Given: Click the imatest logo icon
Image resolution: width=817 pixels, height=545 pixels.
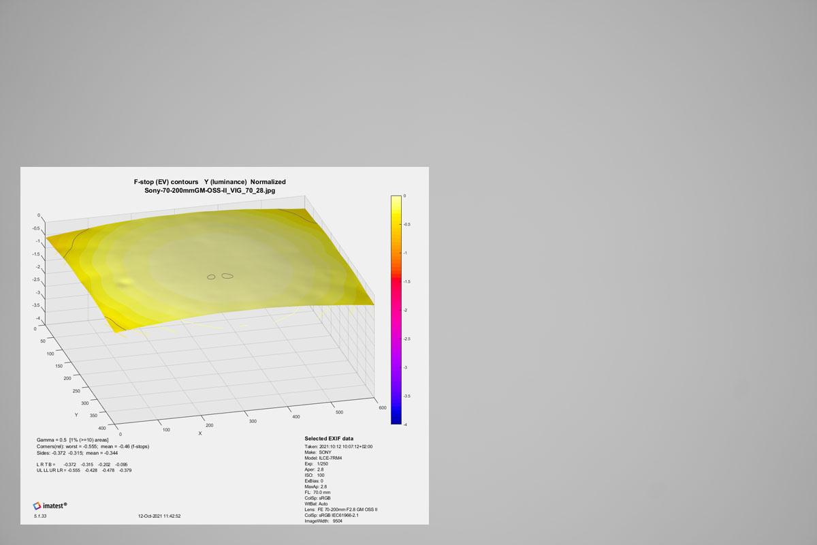Looking at the screenshot, I should tap(37, 505).
